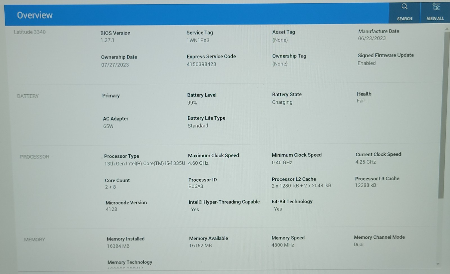The width and height of the screenshot is (450, 274).
Task: Select Express Service Code 4150398423
Action: point(201,64)
